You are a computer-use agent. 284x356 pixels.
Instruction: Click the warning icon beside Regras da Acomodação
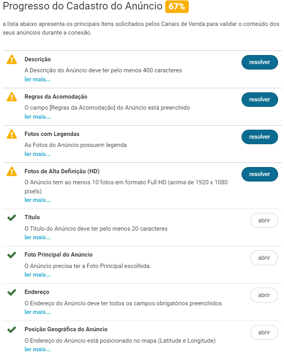tap(12, 97)
